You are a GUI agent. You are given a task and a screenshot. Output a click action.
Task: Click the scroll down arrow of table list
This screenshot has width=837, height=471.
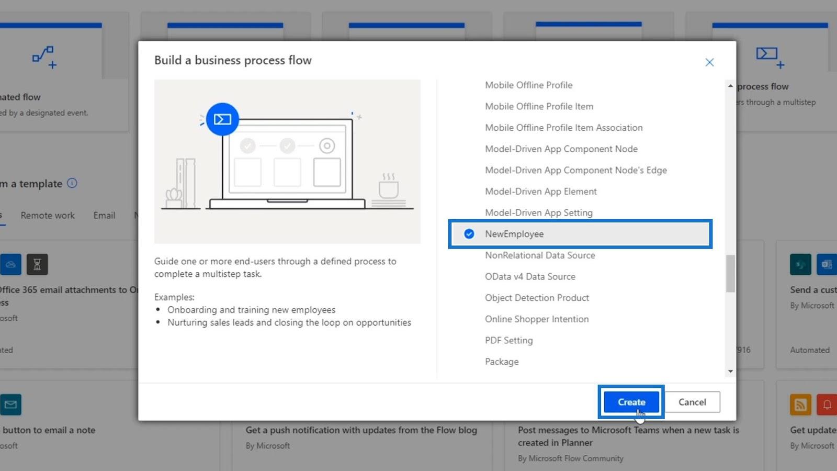tap(730, 372)
